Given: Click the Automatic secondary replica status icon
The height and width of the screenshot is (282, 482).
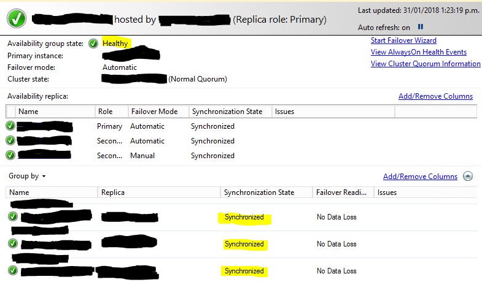Looking at the screenshot, I should (x=10, y=141).
